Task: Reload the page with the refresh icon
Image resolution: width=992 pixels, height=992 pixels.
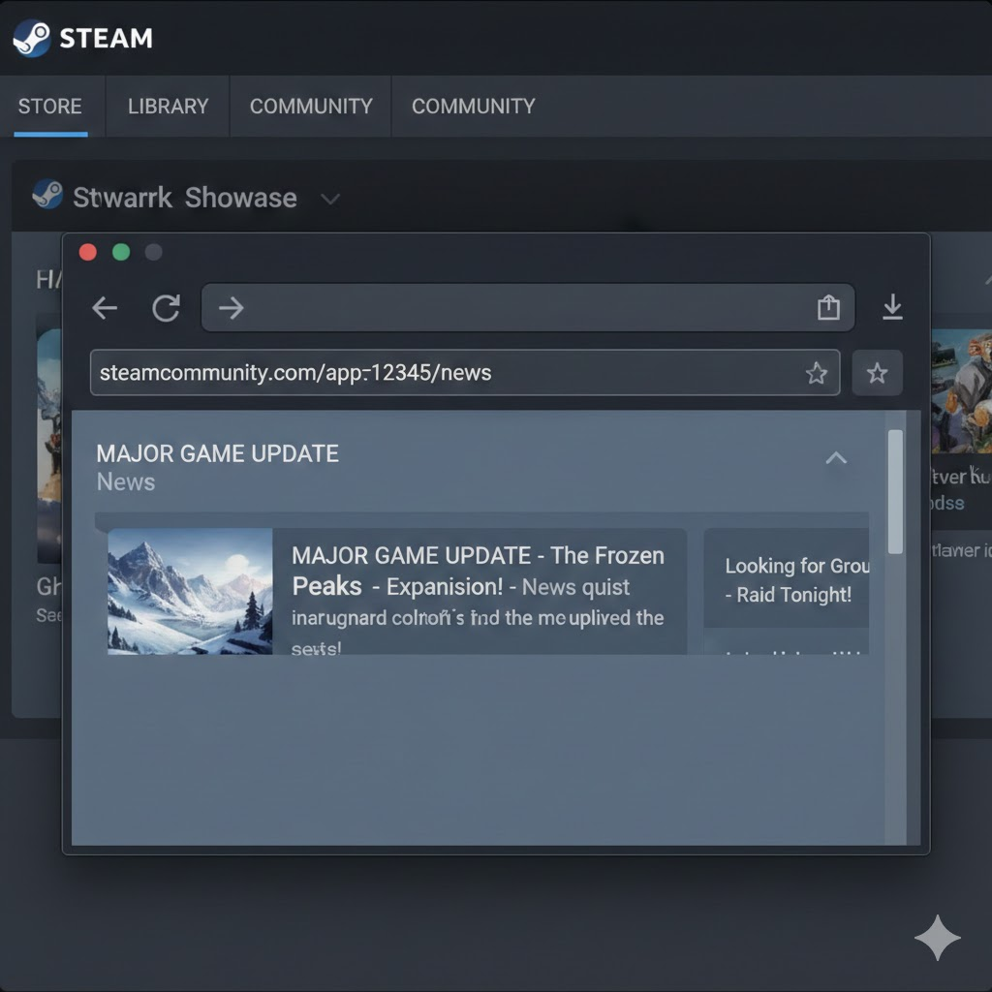Action: (x=167, y=308)
